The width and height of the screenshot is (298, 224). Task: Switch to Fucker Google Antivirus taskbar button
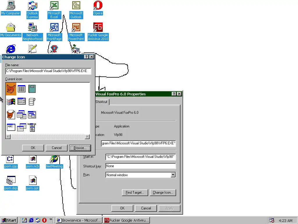127,220
